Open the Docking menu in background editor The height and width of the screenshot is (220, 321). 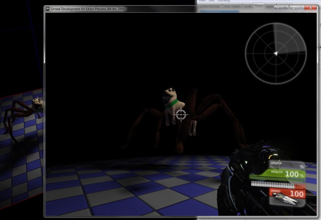pos(224,2)
